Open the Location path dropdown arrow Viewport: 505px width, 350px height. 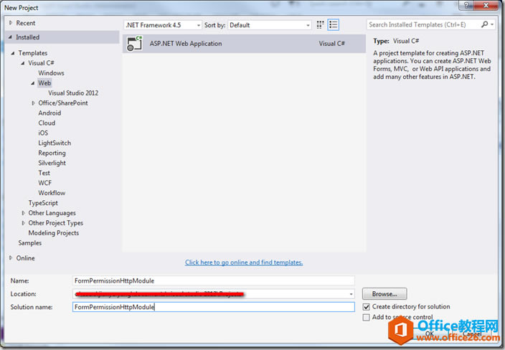pos(351,294)
